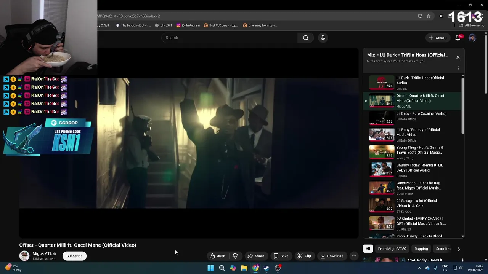Click the Create button
This screenshot has height=274, width=488.
click(x=437, y=38)
